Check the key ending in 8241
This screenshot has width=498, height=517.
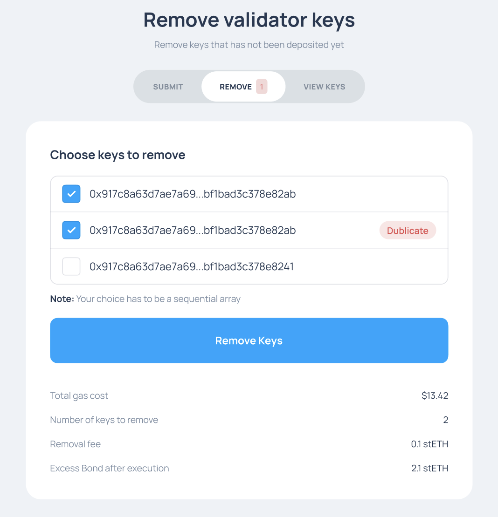pos(71,267)
